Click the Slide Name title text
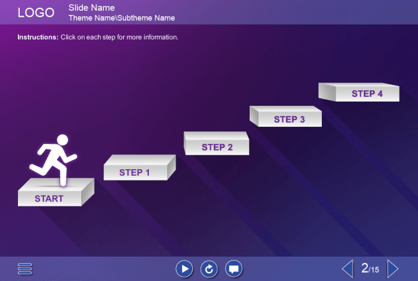This screenshot has width=418, height=281. [91, 8]
